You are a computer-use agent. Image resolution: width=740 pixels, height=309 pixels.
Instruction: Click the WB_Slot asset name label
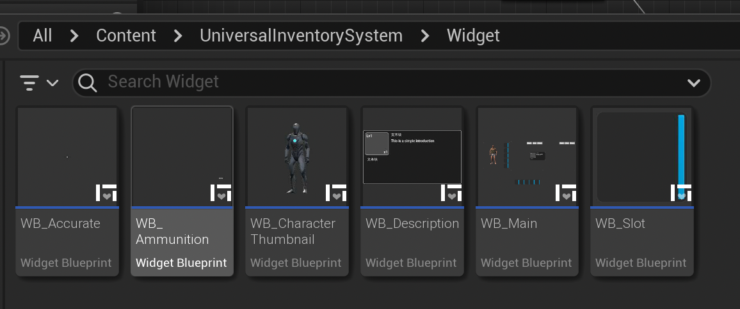coord(620,223)
